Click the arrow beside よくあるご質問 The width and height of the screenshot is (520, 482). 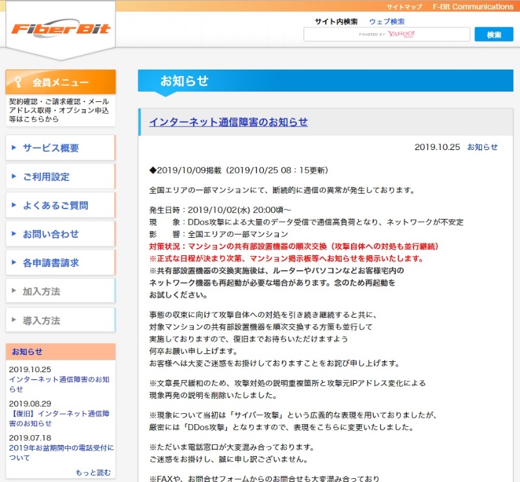pos(14,205)
